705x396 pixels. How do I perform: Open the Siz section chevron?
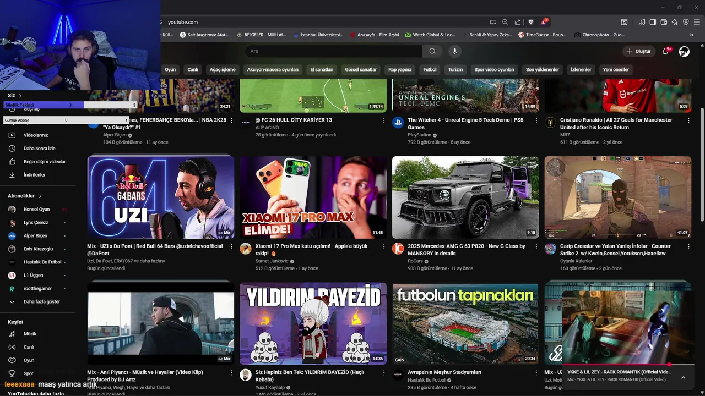tap(20, 96)
